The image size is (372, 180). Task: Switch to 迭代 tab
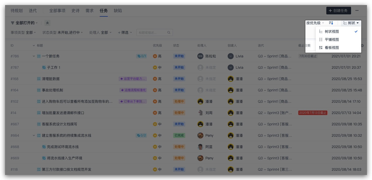pyautogui.click(x=33, y=11)
